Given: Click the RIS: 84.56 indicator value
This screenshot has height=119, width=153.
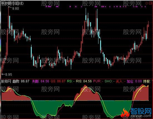Looking at the screenshot, I should click(x=84, y=81).
